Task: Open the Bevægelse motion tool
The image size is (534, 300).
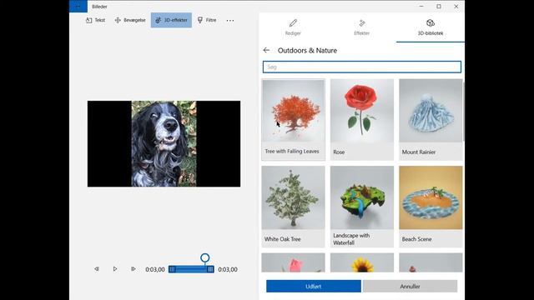Action: (130, 20)
